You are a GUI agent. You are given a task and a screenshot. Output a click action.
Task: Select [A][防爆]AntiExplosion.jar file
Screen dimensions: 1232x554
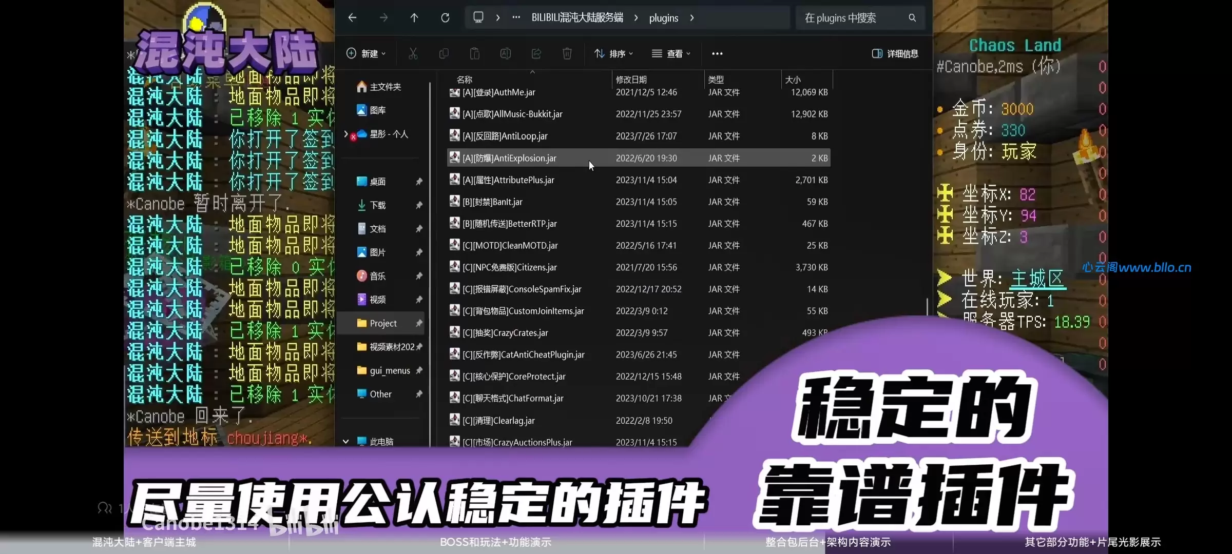[639, 157]
